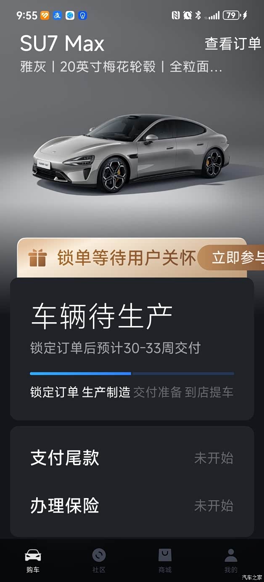Tap the truncated configuration text 雅灰
Viewport: 264px width, 582px height.
(x=33, y=67)
